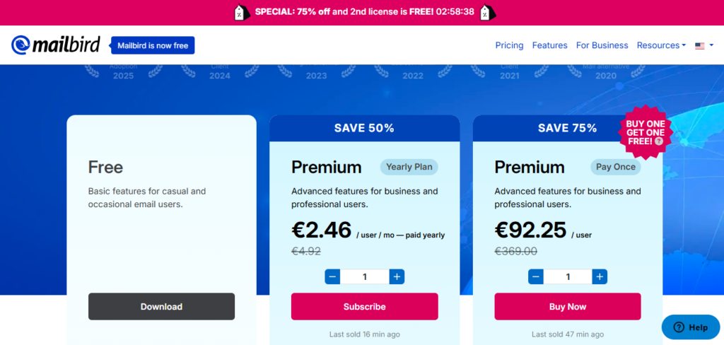Click the question mark on Buy One badge
Image resolution: width=724 pixels, height=345 pixels.
point(659,141)
